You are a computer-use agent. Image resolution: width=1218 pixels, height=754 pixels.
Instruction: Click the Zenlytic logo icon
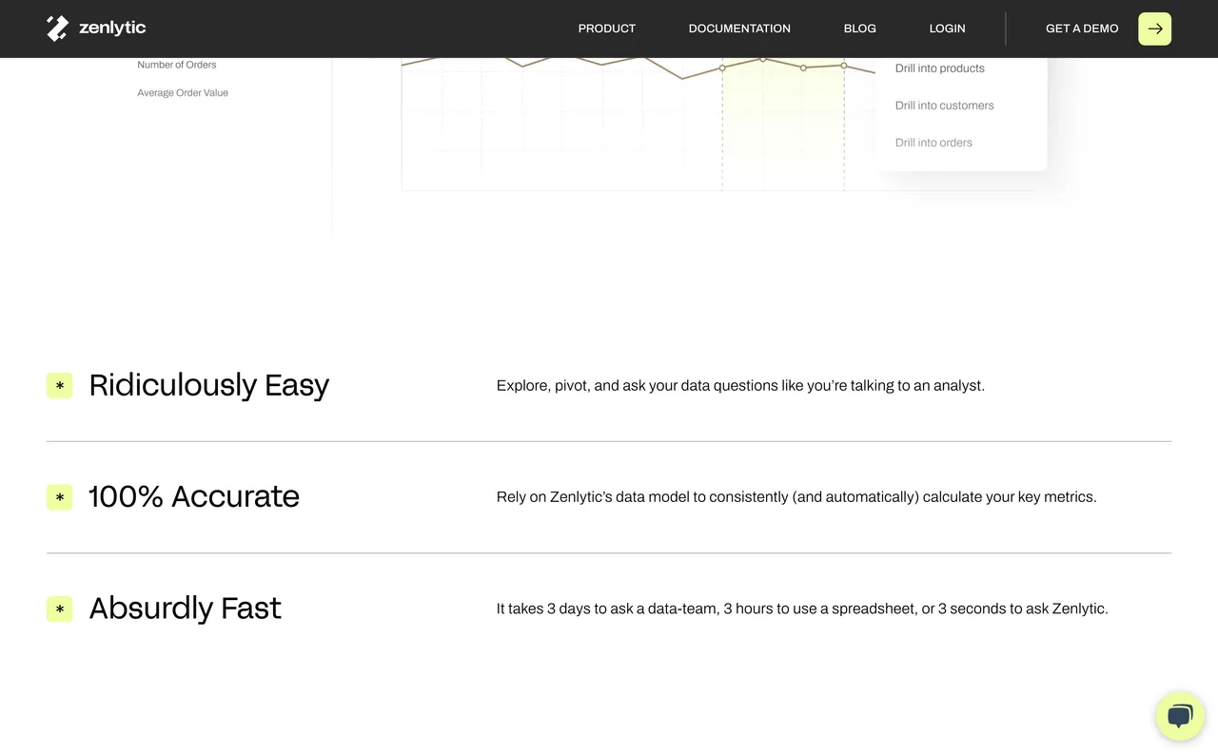[x=57, y=28]
